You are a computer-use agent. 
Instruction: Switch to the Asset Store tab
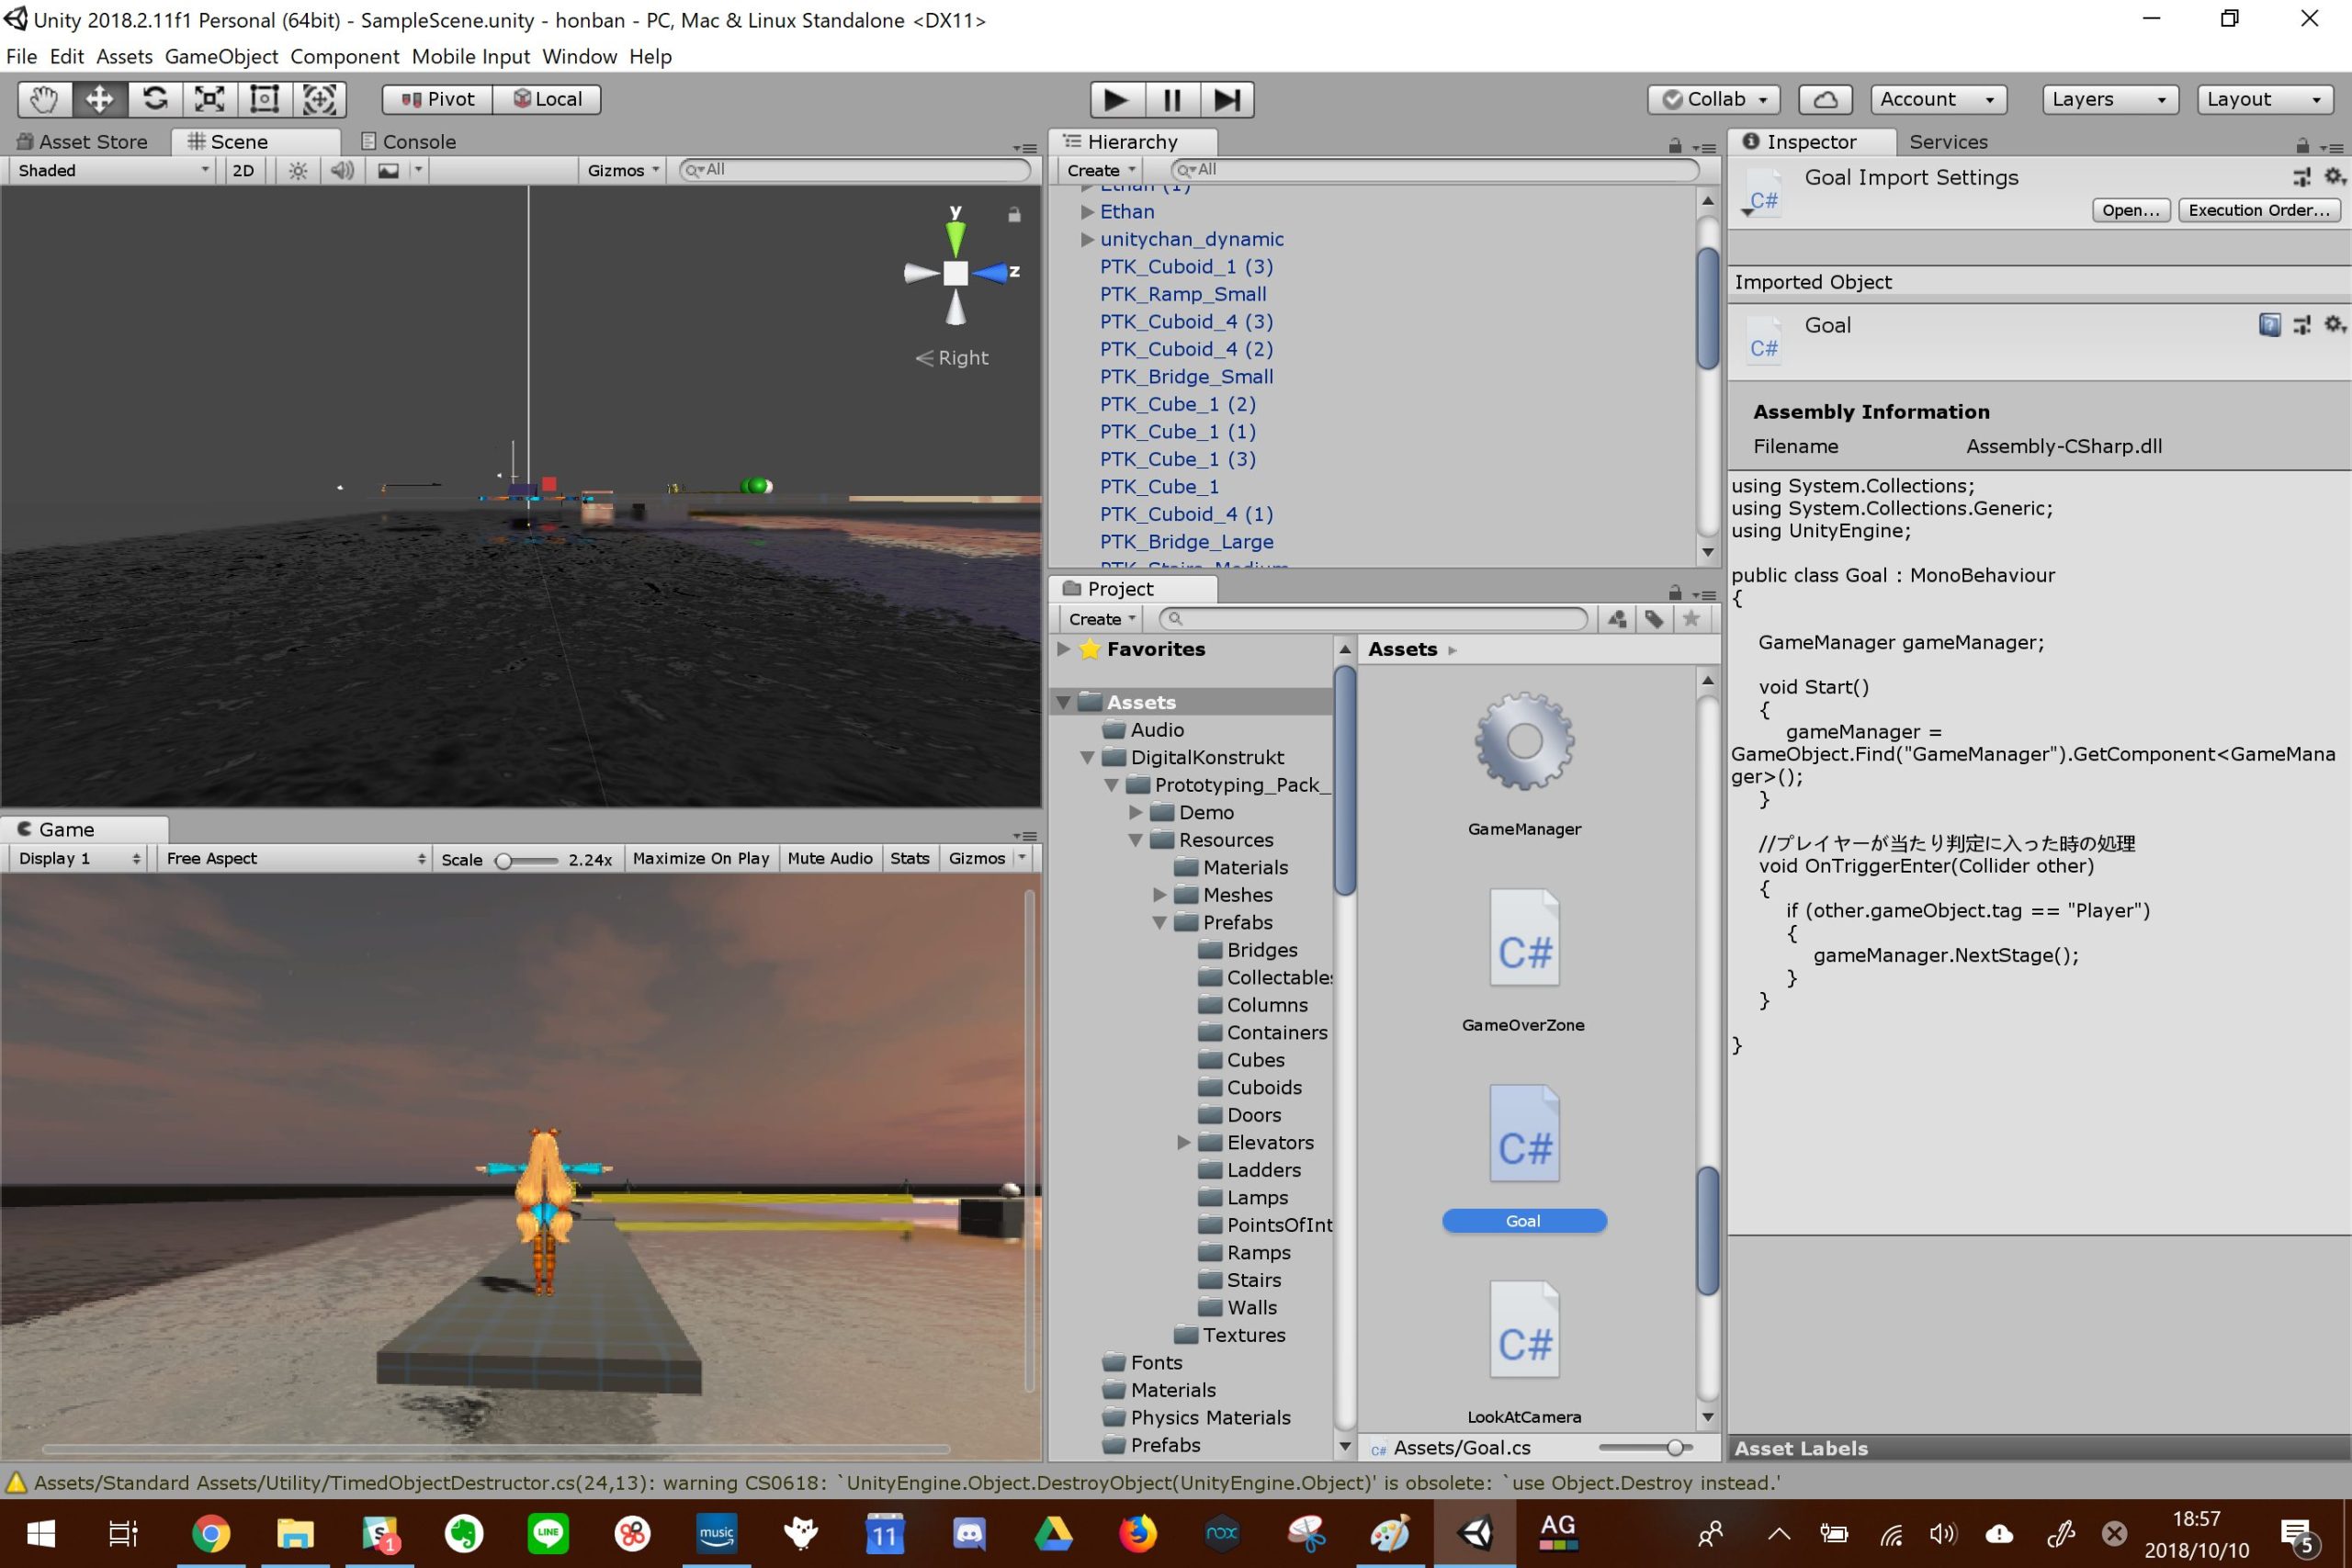(84, 142)
